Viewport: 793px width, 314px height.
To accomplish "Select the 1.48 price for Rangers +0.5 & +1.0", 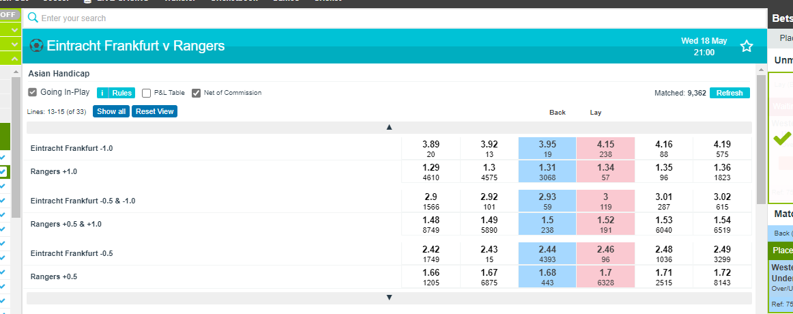I will [x=431, y=224].
